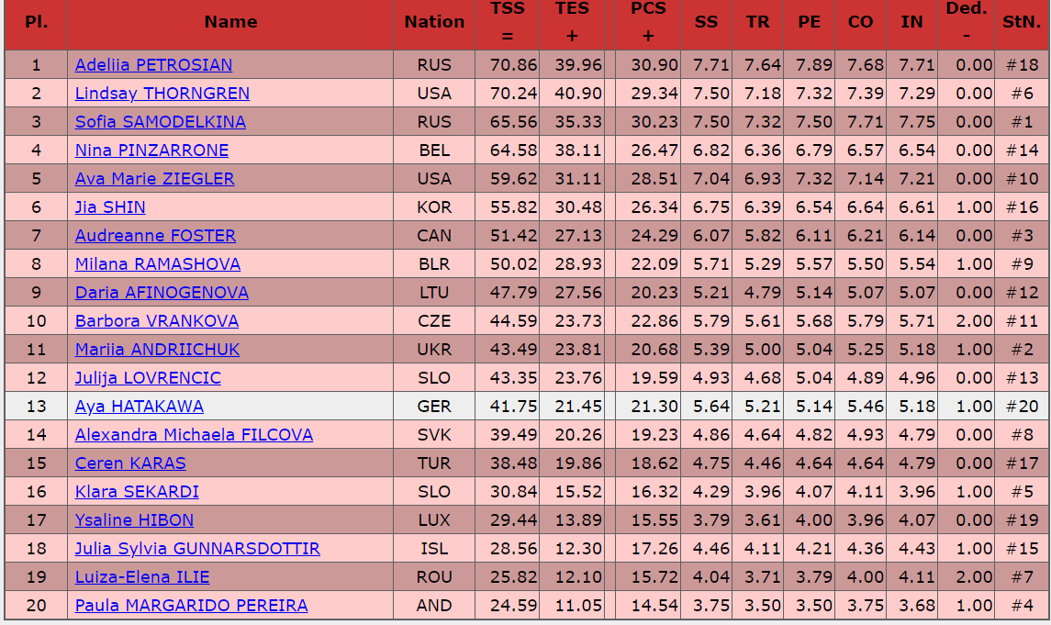Open Mariia ANDRIICHUK's profile link
Image resolution: width=1051 pixels, height=625 pixels.
(157, 350)
